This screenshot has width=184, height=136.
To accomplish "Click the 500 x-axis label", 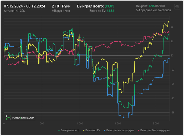I will [x=42, y=124].
